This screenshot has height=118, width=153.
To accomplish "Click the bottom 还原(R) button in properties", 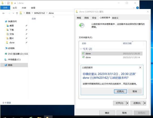I will tap(137, 103).
